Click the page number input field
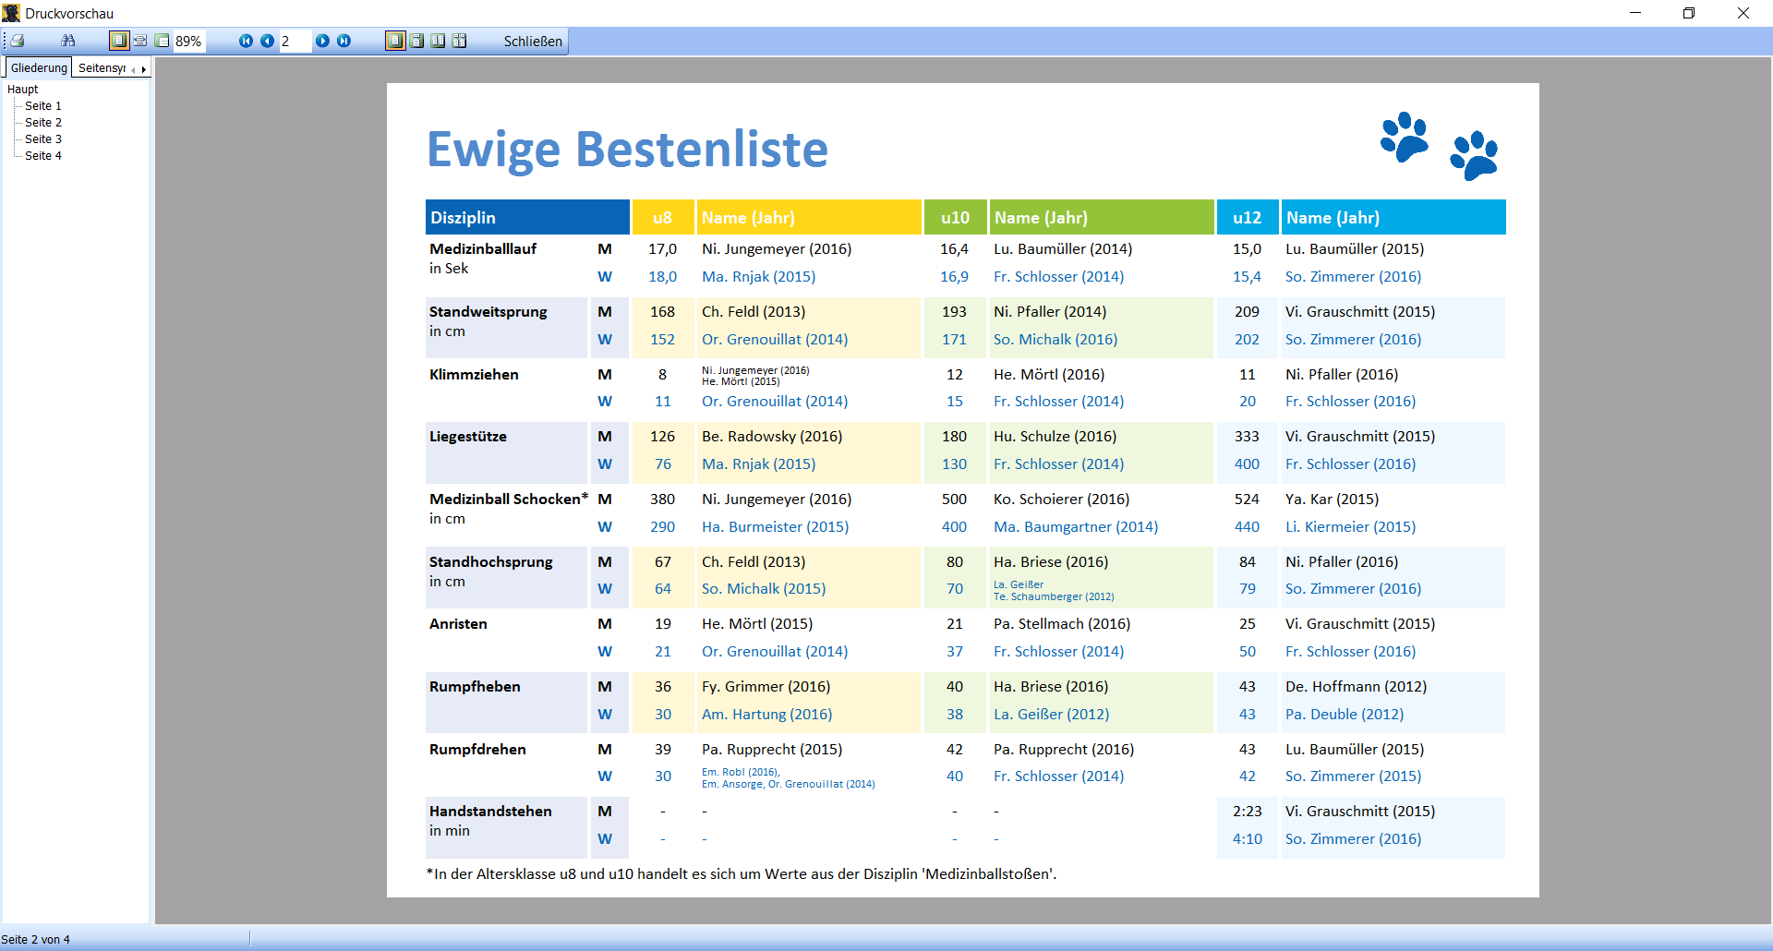 tap(295, 42)
